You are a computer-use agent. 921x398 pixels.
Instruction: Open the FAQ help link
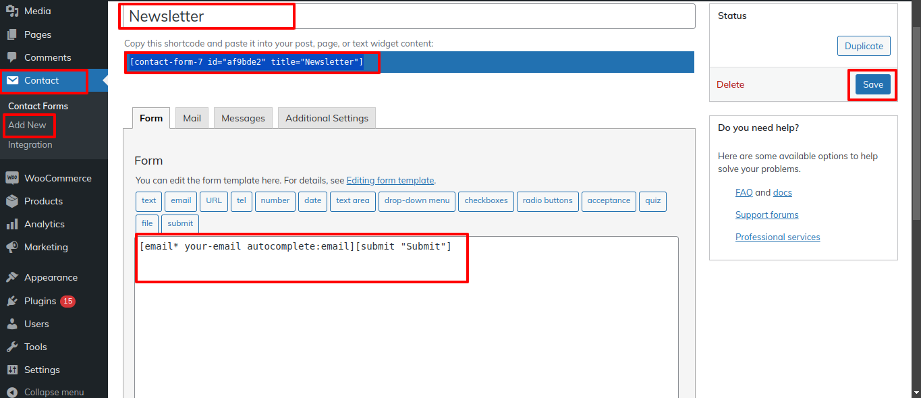pos(744,193)
